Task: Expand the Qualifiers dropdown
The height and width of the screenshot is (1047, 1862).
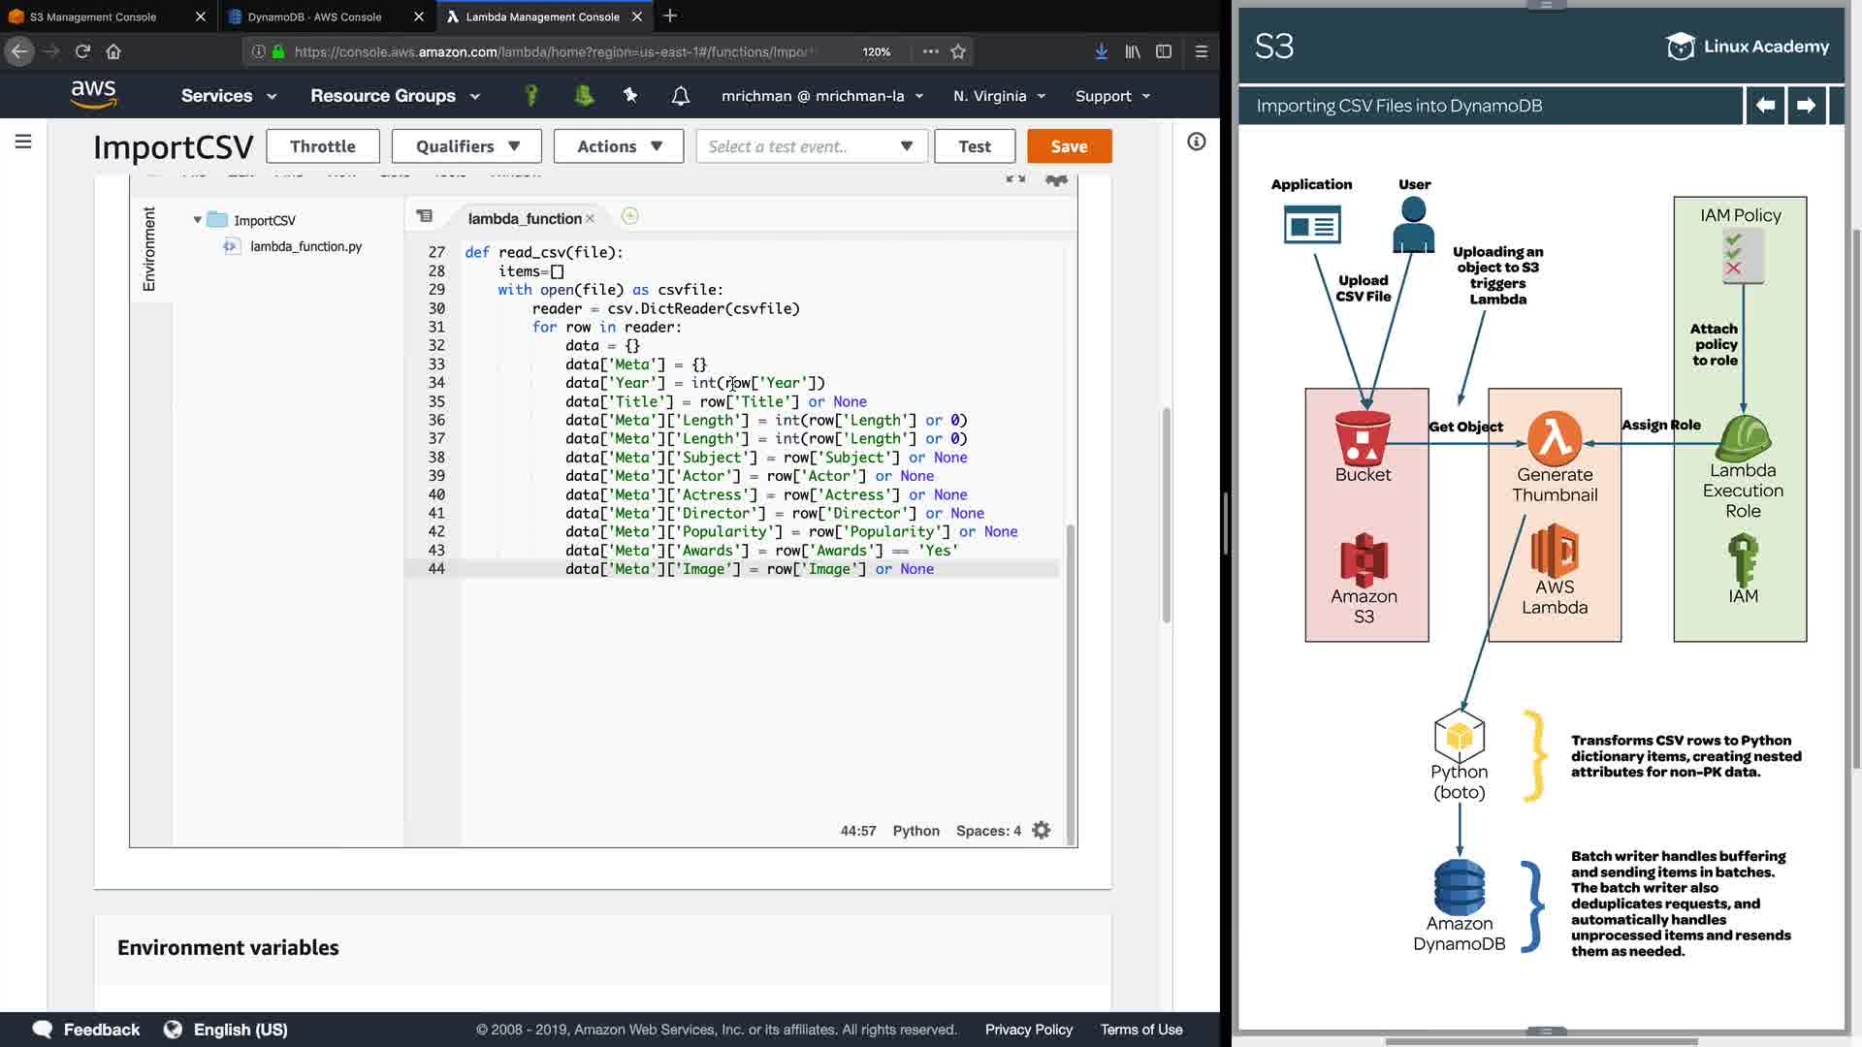Action: 467,146
